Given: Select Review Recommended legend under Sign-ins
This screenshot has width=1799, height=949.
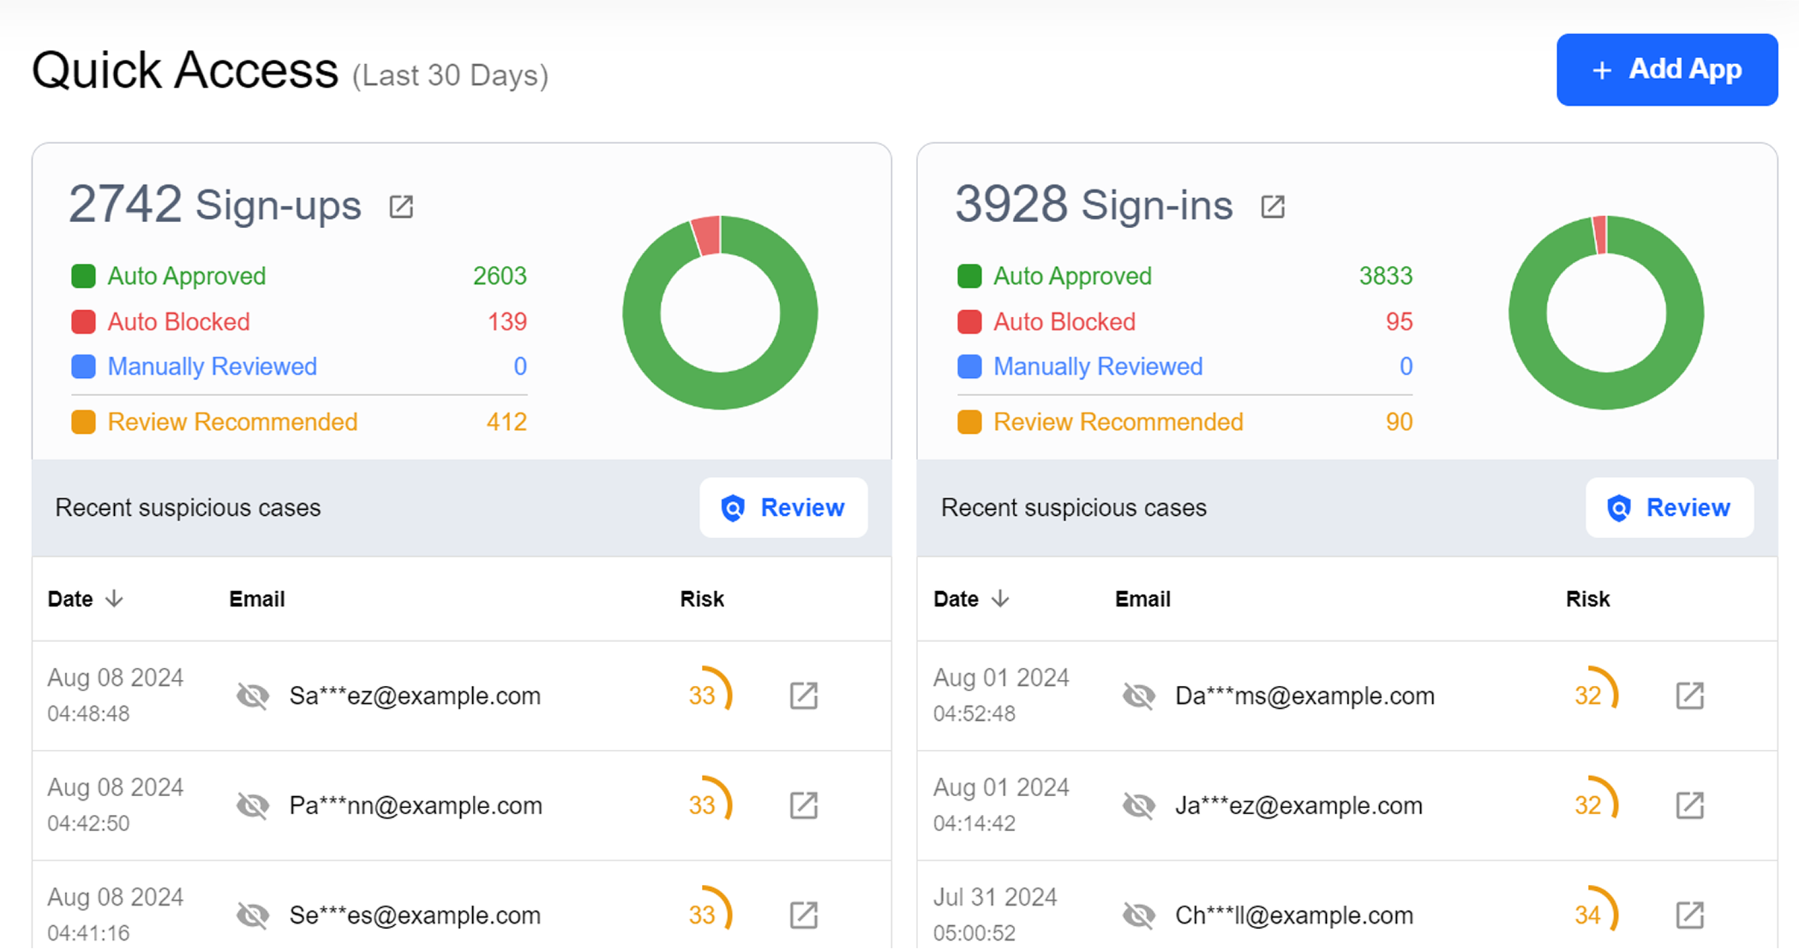Looking at the screenshot, I should 1118,422.
